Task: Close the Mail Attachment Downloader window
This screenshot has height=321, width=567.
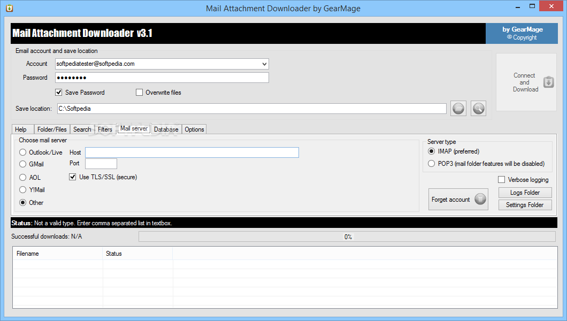Action: point(551,6)
